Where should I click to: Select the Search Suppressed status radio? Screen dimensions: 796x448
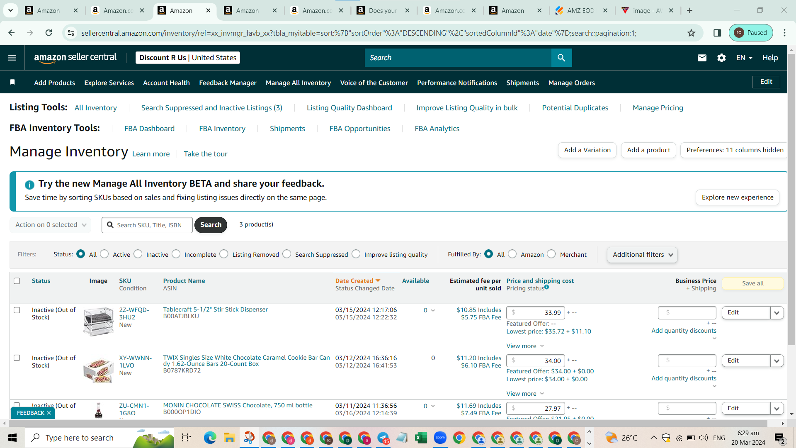point(287,254)
